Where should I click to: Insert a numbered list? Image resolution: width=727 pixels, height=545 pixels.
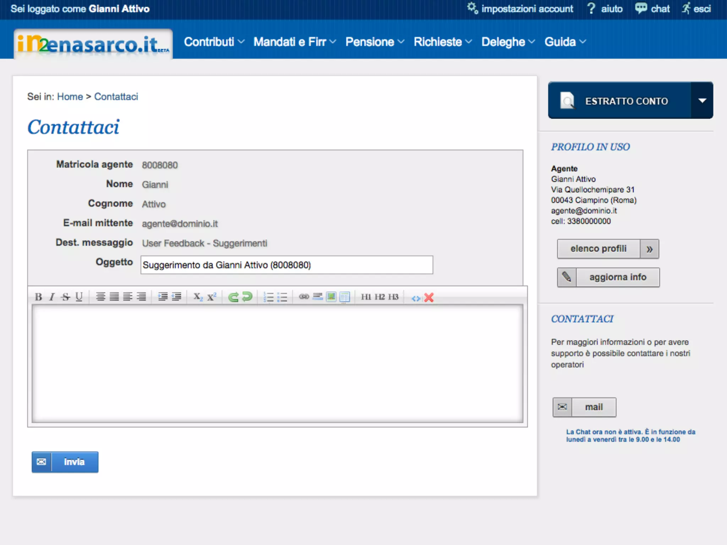pyautogui.click(x=269, y=297)
